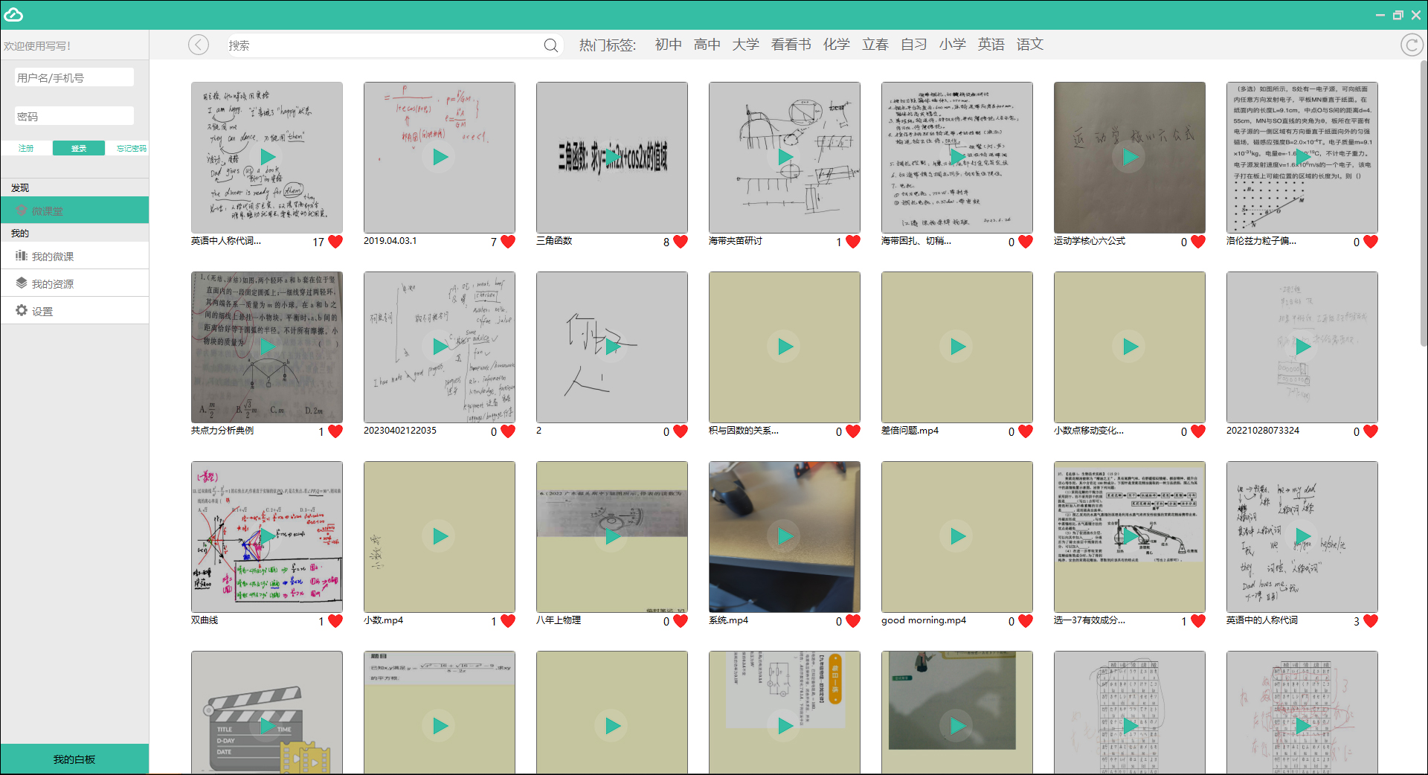Open the 设置 gear in the sidebar

pos(22,311)
